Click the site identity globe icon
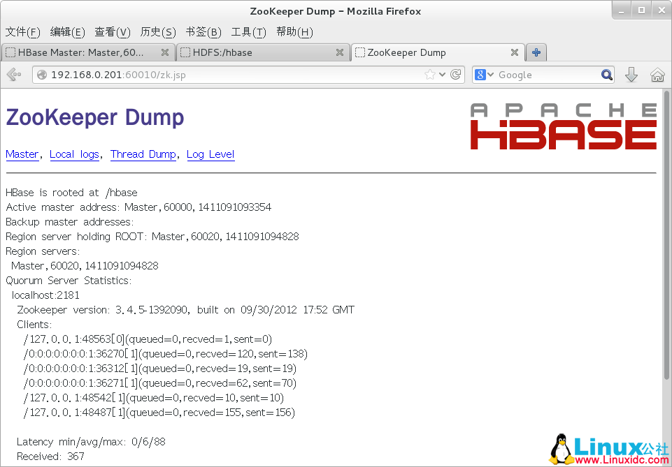Image resolution: width=672 pixels, height=467 pixels. pos(43,75)
